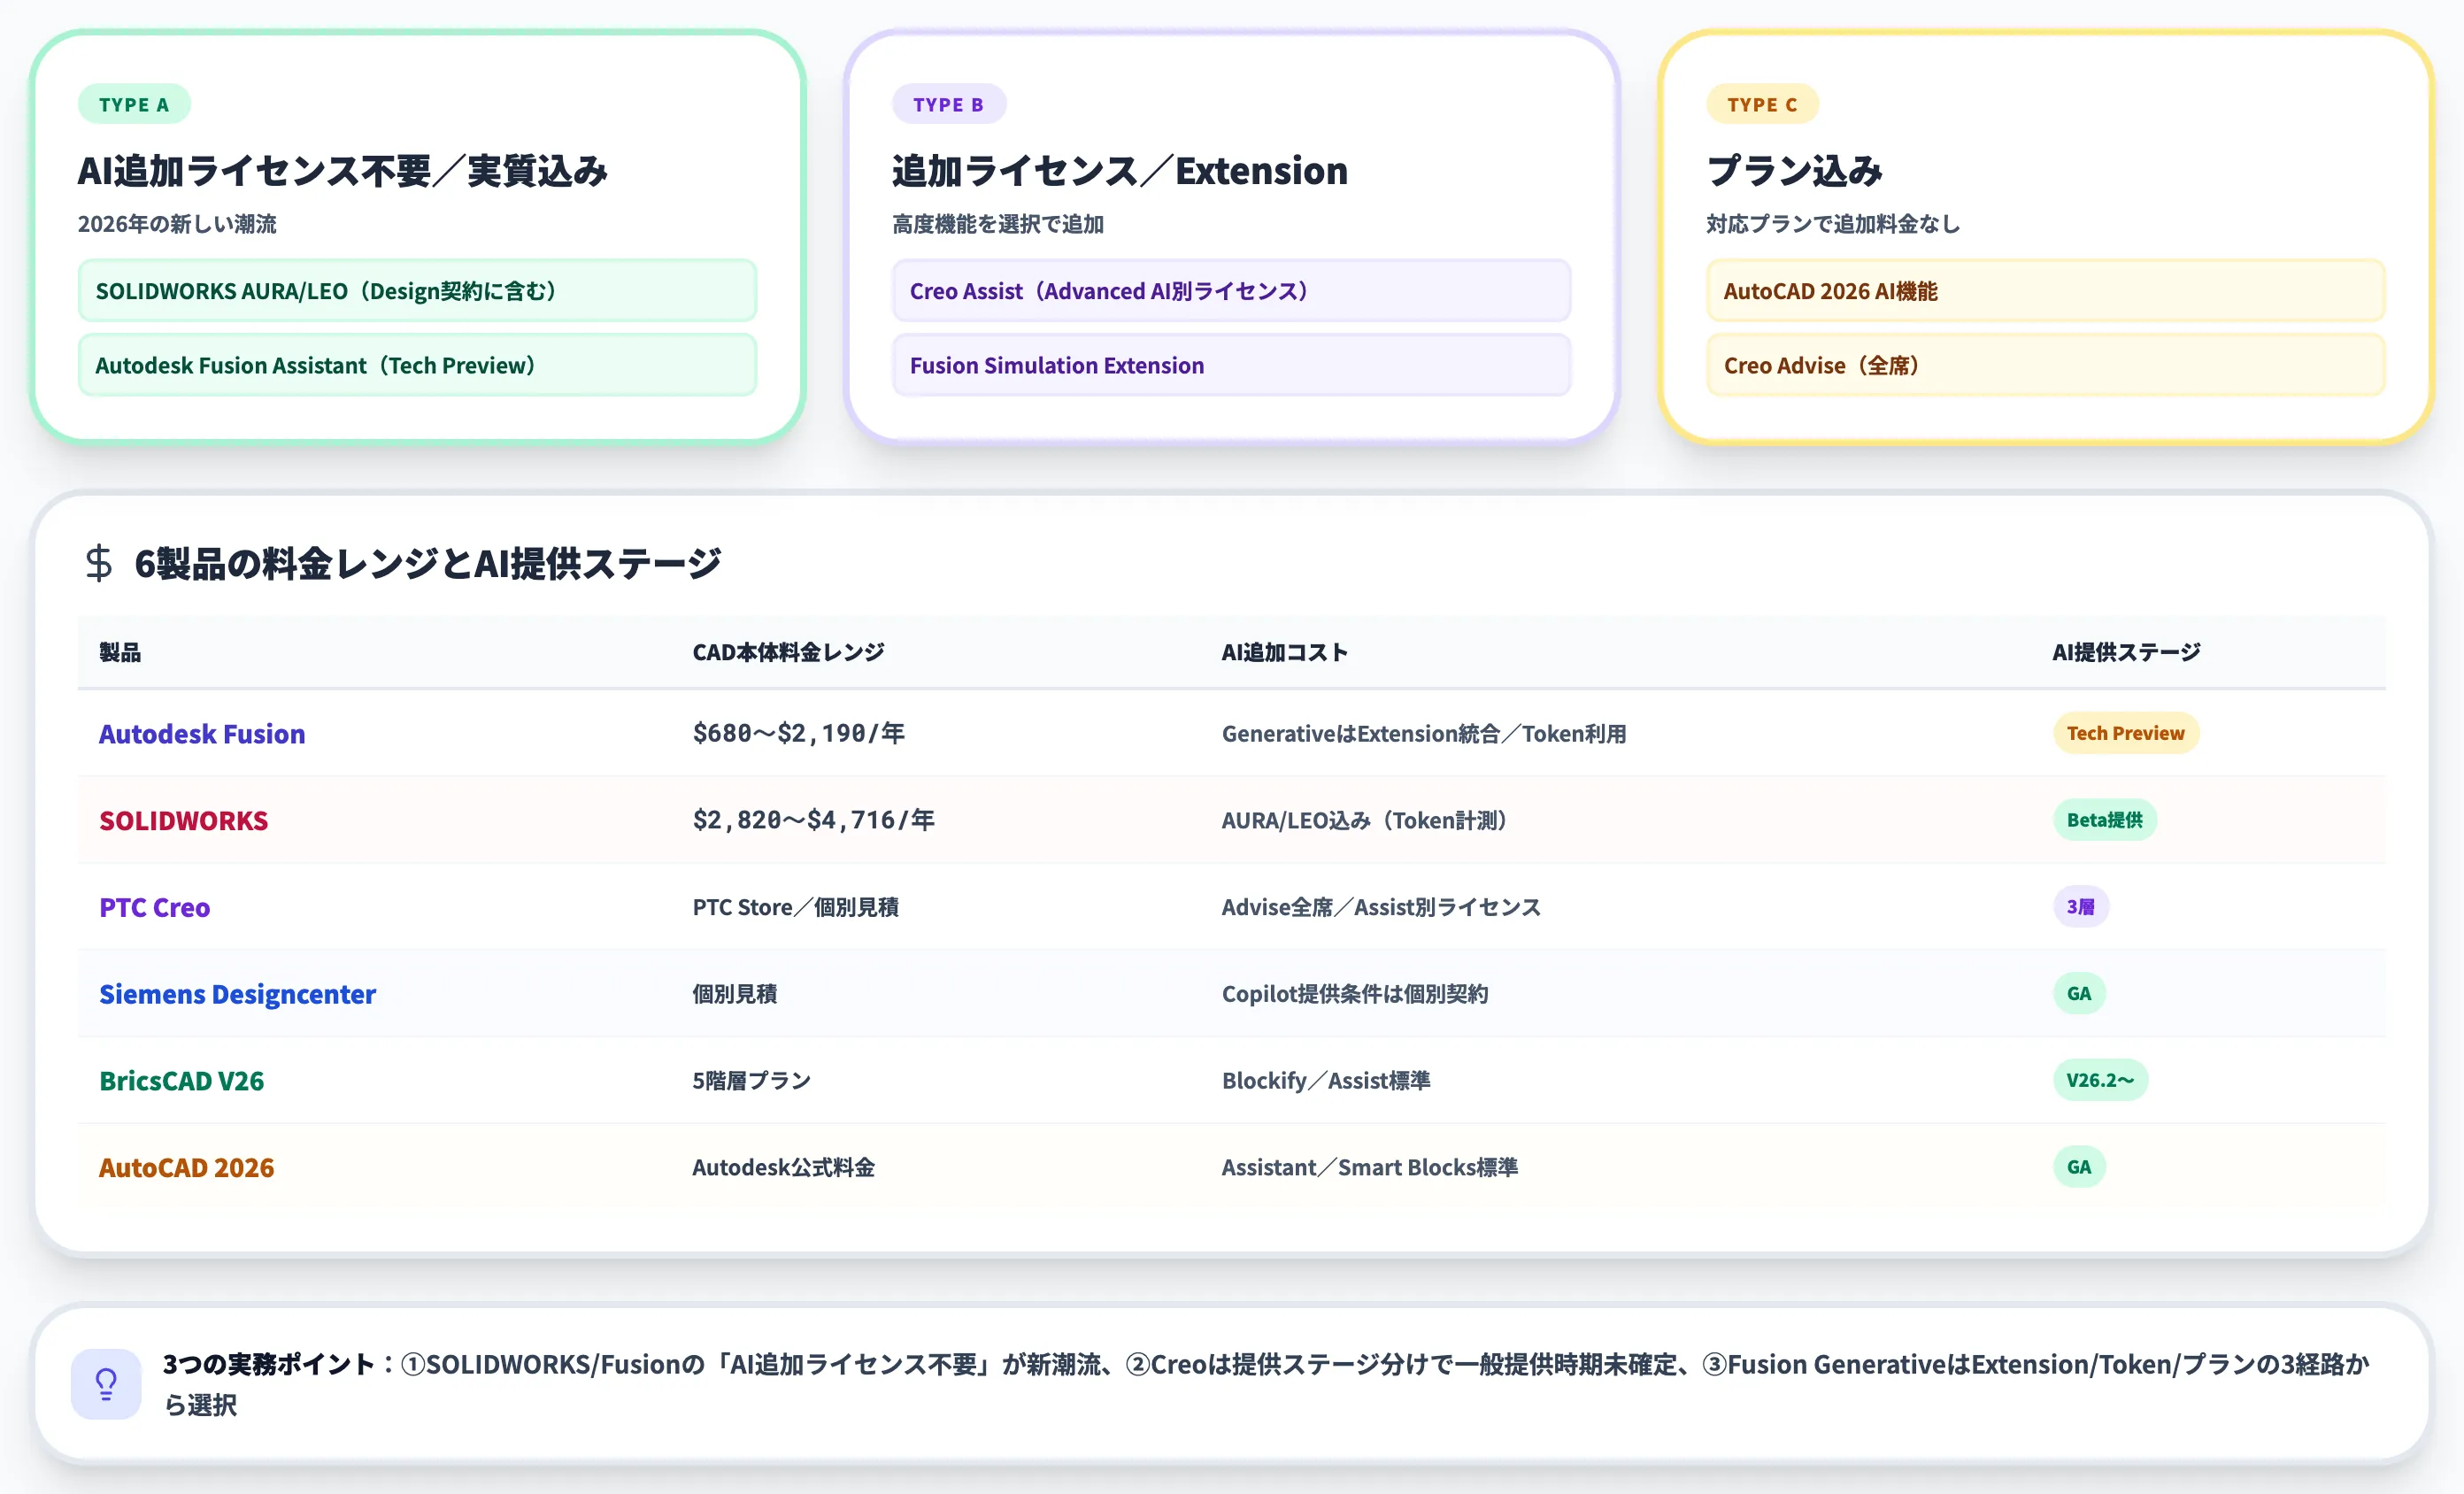This screenshot has height=1494, width=2464.
Task: Click subtitle 2026年の新しい潮流
Action: click(x=177, y=224)
